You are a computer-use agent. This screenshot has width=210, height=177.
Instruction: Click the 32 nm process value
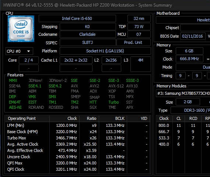pyautogui.click(x=139, y=18)
